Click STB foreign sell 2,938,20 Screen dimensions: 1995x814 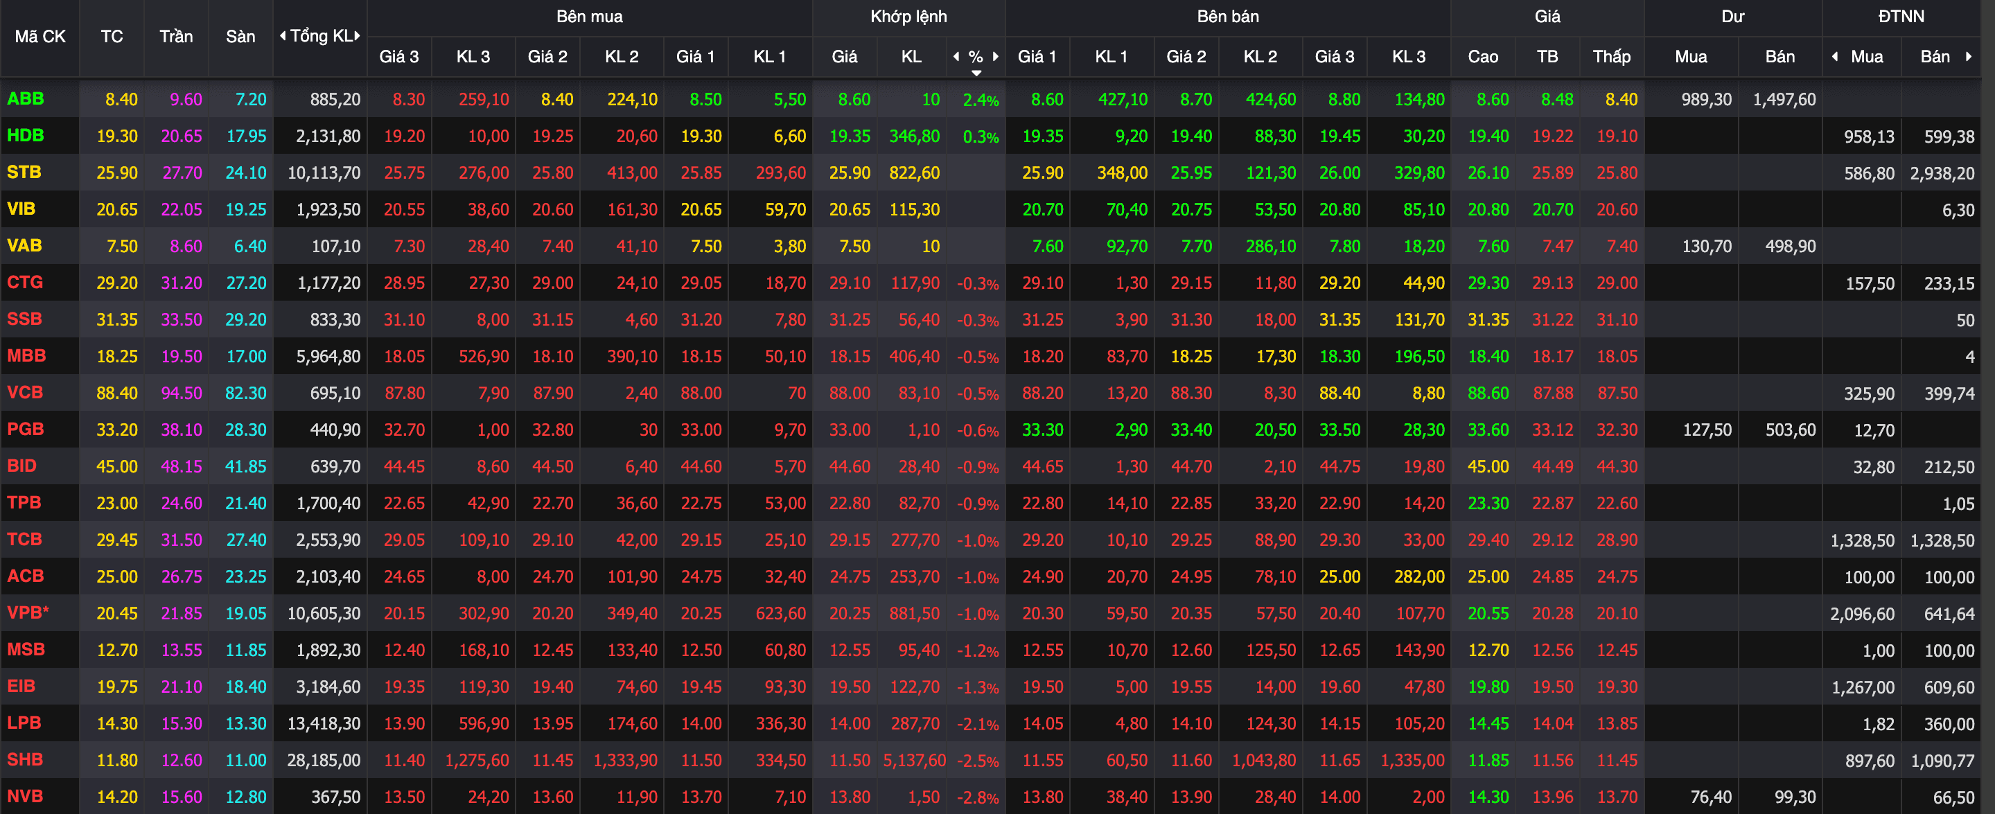(x=1942, y=173)
